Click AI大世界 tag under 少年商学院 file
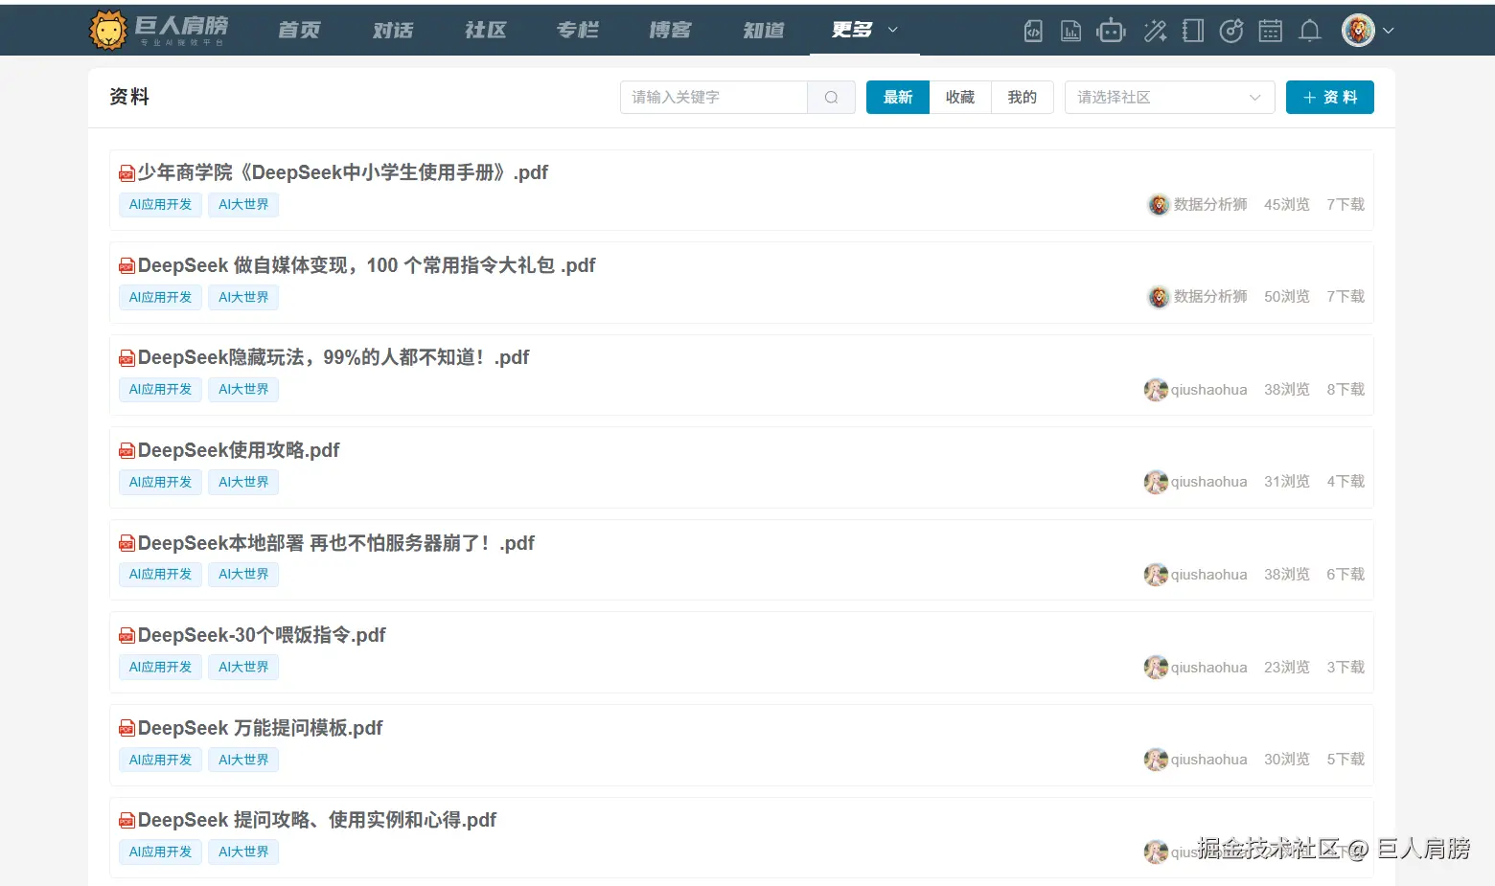The image size is (1495, 886). point(243,205)
